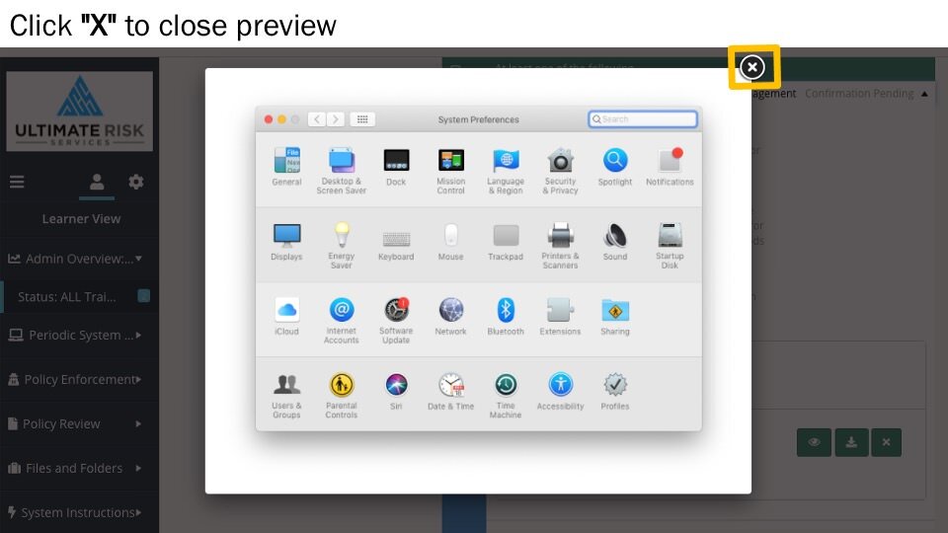Show all preferences grid button
This screenshot has width=948, height=533.
click(362, 119)
